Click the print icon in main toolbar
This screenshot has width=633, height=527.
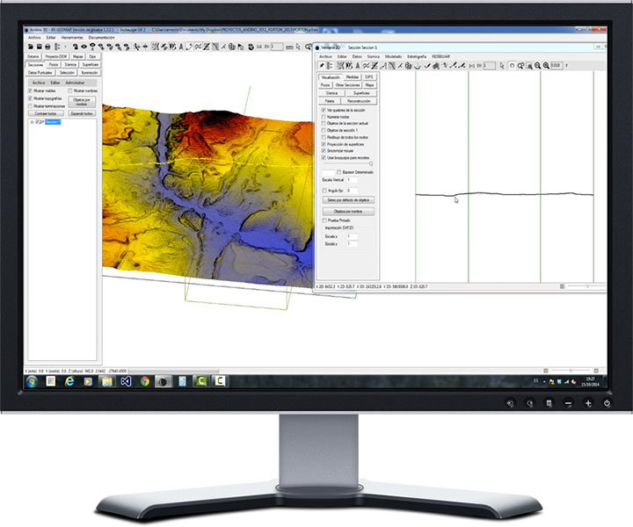47,47
